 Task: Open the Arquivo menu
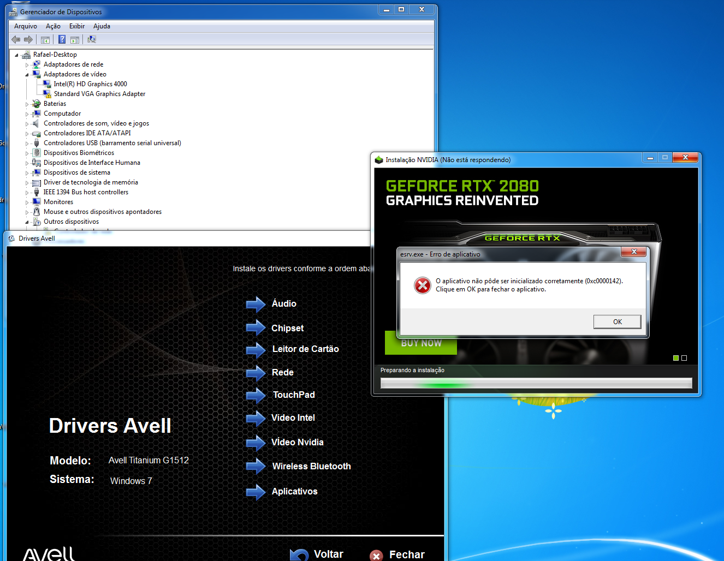coord(26,26)
